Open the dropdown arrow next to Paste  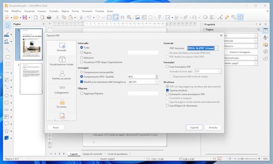(75, 17)
